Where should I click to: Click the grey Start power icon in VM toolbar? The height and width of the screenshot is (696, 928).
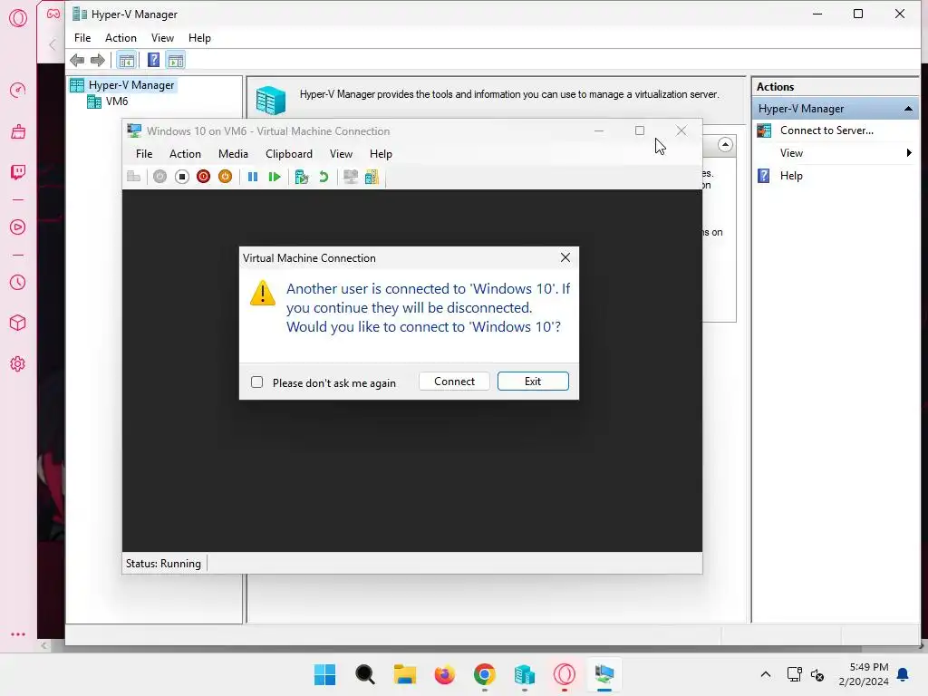159,177
